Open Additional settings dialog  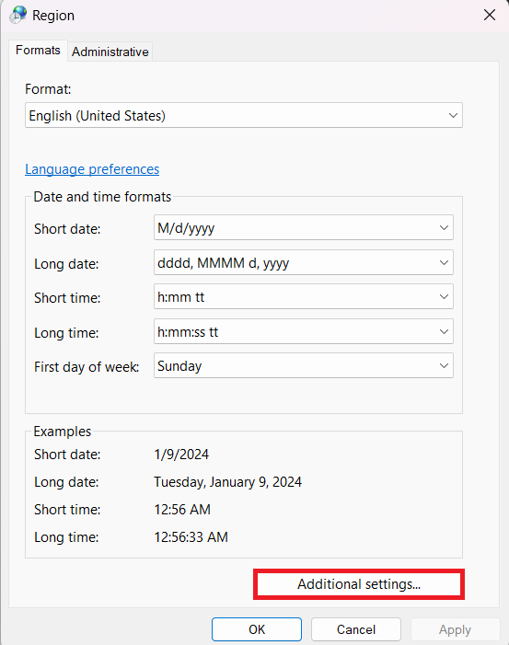359,584
